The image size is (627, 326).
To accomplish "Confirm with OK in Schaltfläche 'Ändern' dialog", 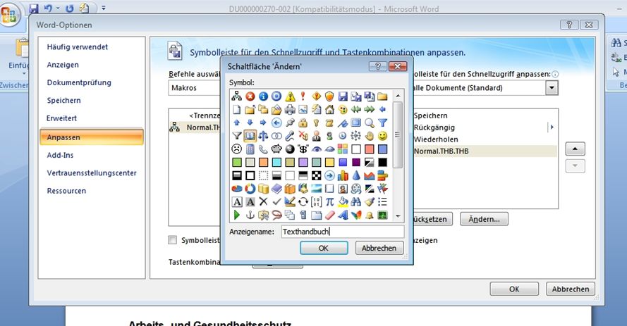I will [x=324, y=248].
